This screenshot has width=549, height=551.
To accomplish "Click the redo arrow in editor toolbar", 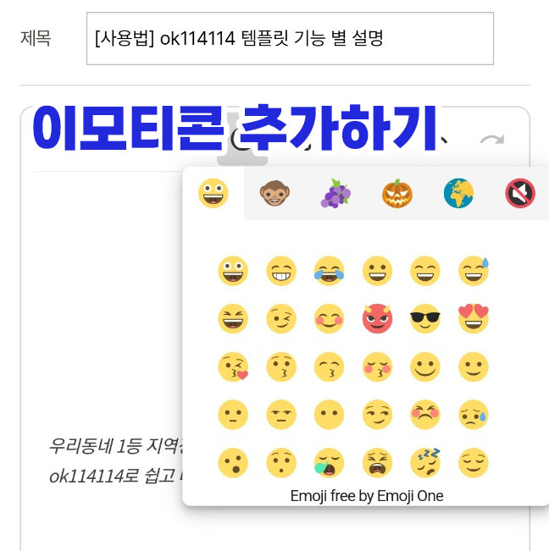I will click(492, 140).
